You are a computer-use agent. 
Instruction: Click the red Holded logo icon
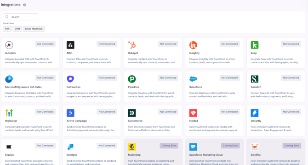click(x=193, y=113)
